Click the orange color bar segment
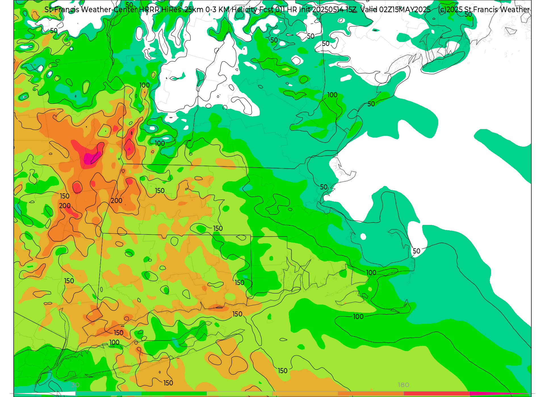545x397 pixels. [371, 394]
